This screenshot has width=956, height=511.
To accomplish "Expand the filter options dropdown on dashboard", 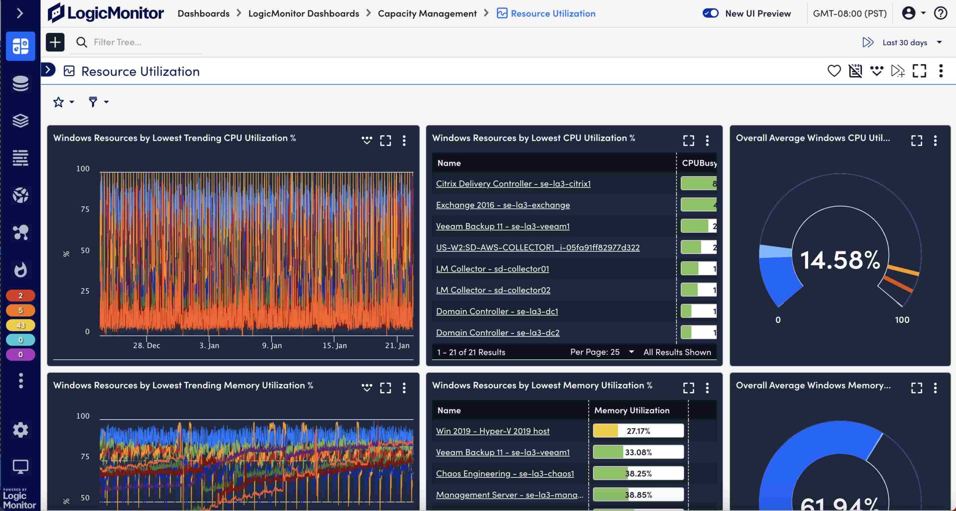I will [x=98, y=101].
